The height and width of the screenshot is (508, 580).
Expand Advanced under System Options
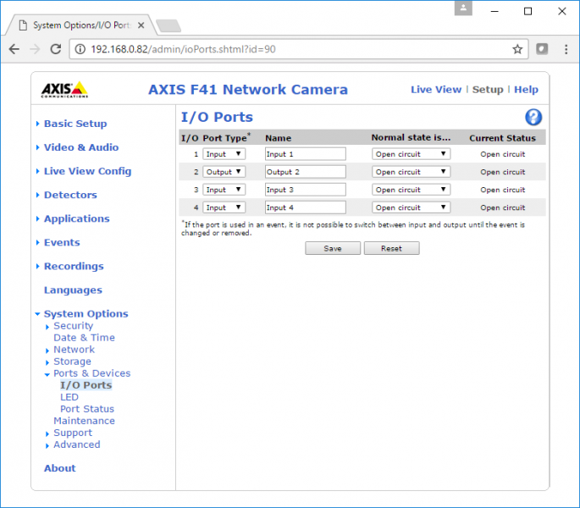76,444
